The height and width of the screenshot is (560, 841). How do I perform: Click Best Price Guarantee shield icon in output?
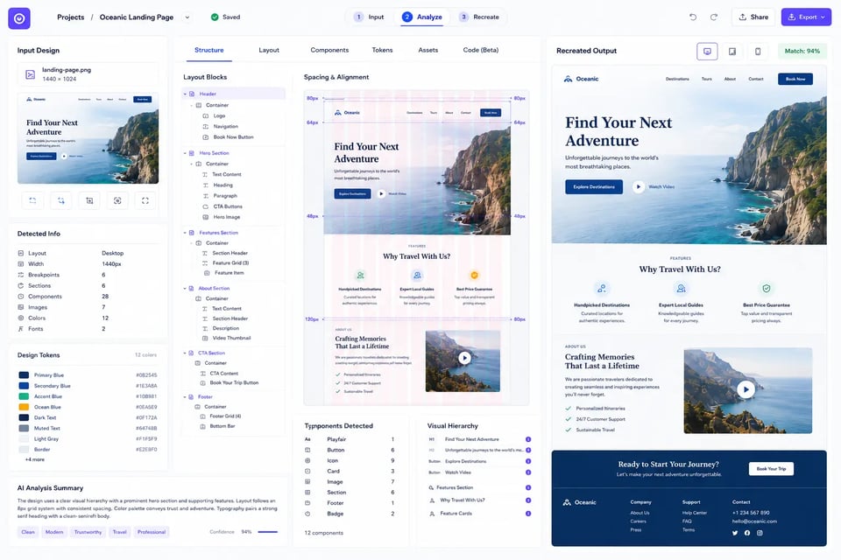[x=767, y=288]
